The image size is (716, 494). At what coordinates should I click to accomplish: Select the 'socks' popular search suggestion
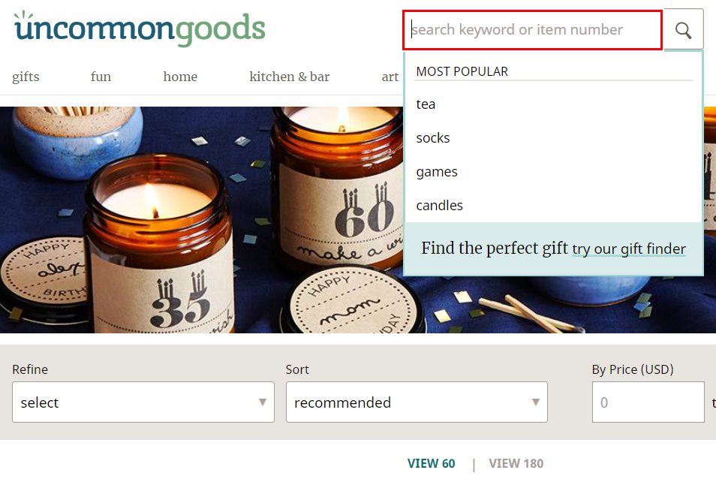tap(433, 138)
